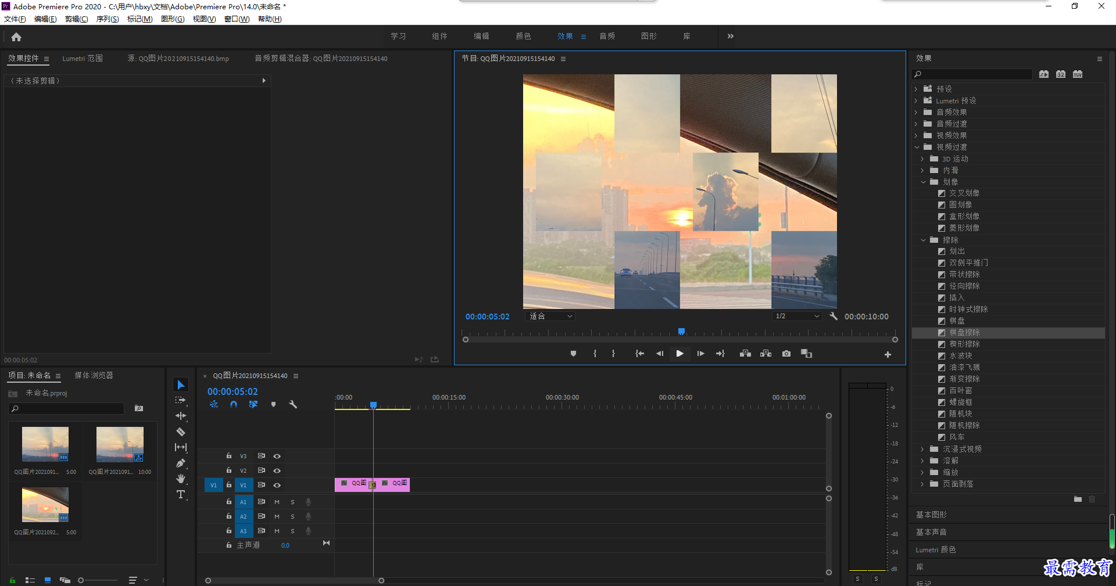Screen dimensions: 1116x586
Task: Create new custom bin in Effects
Action: [1078, 499]
